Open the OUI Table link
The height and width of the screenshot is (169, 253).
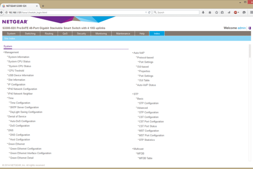click(x=144, y=80)
